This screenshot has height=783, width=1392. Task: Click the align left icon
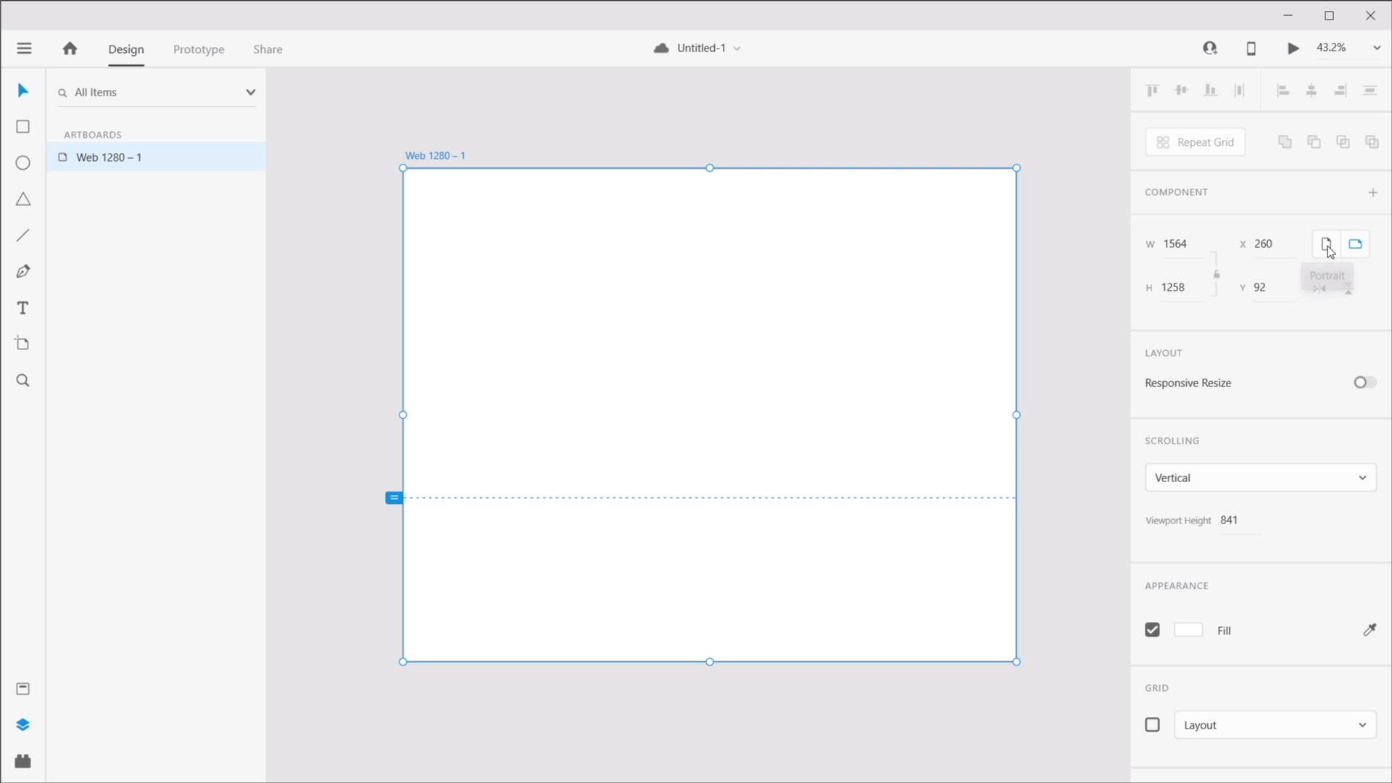[x=1283, y=90]
